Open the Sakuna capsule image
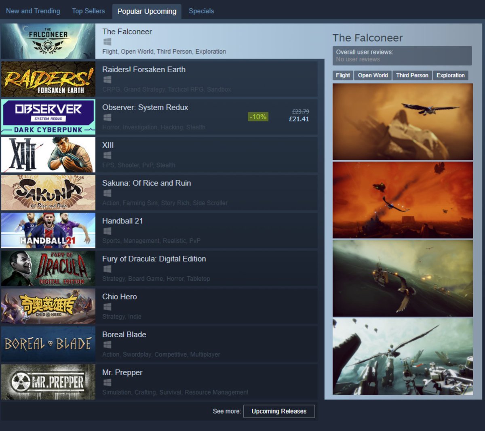 (x=48, y=193)
